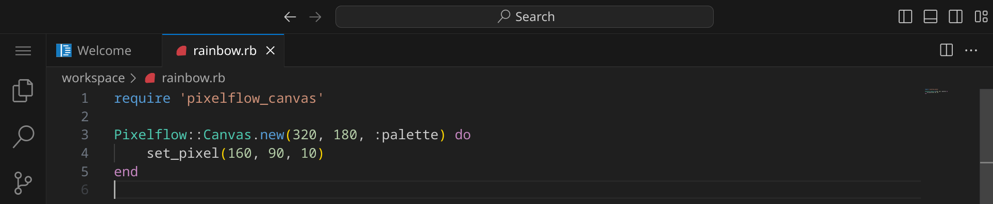The image size is (993, 204).
Task: Switch to the Welcome tab
Action: tap(104, 50)
